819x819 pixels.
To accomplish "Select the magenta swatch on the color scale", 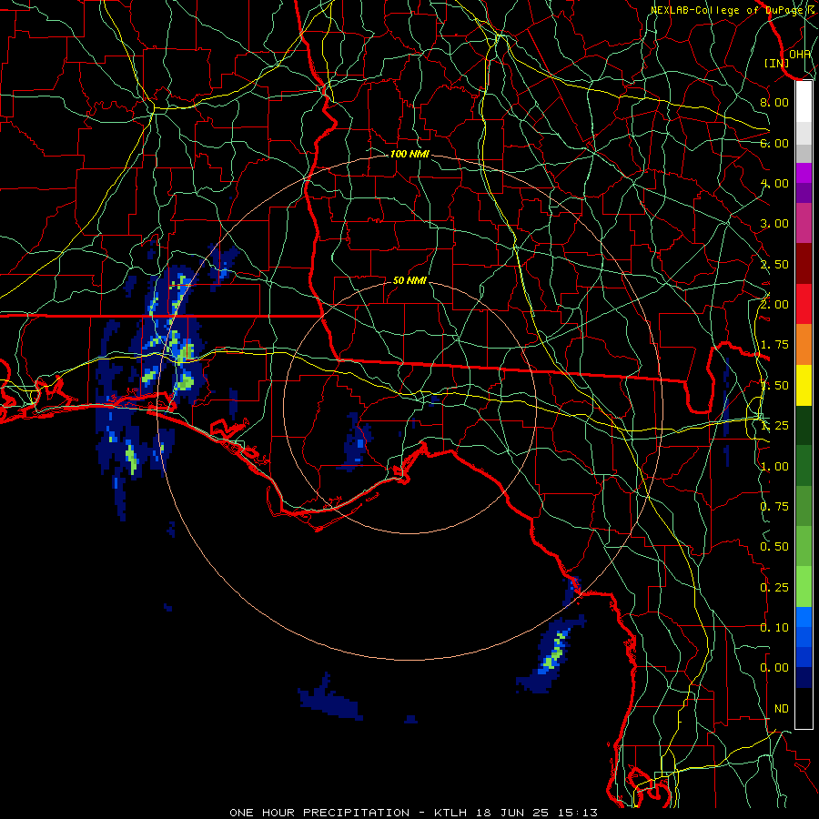I will pos(804,173).
